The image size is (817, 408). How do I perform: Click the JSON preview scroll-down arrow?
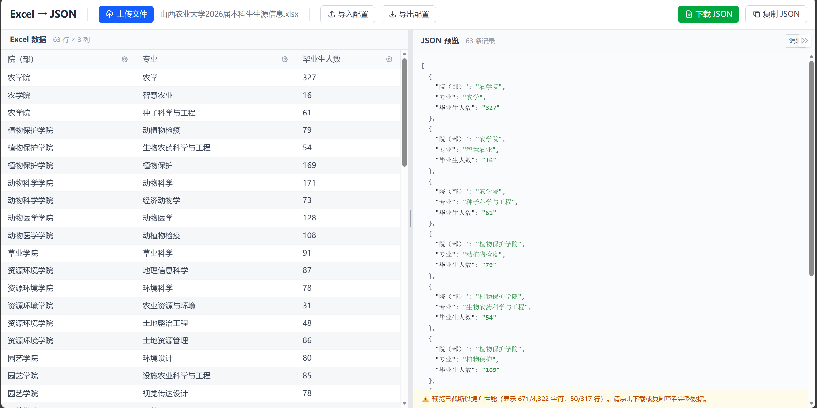point(811,403)
